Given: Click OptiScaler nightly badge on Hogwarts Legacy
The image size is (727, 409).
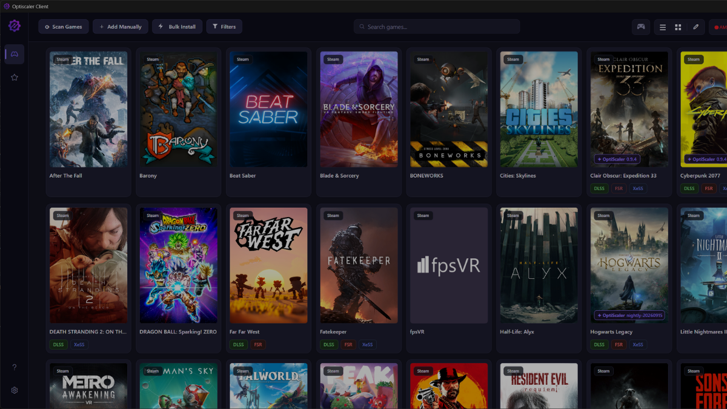Looking at the screenshot, I should coord(629,316).
